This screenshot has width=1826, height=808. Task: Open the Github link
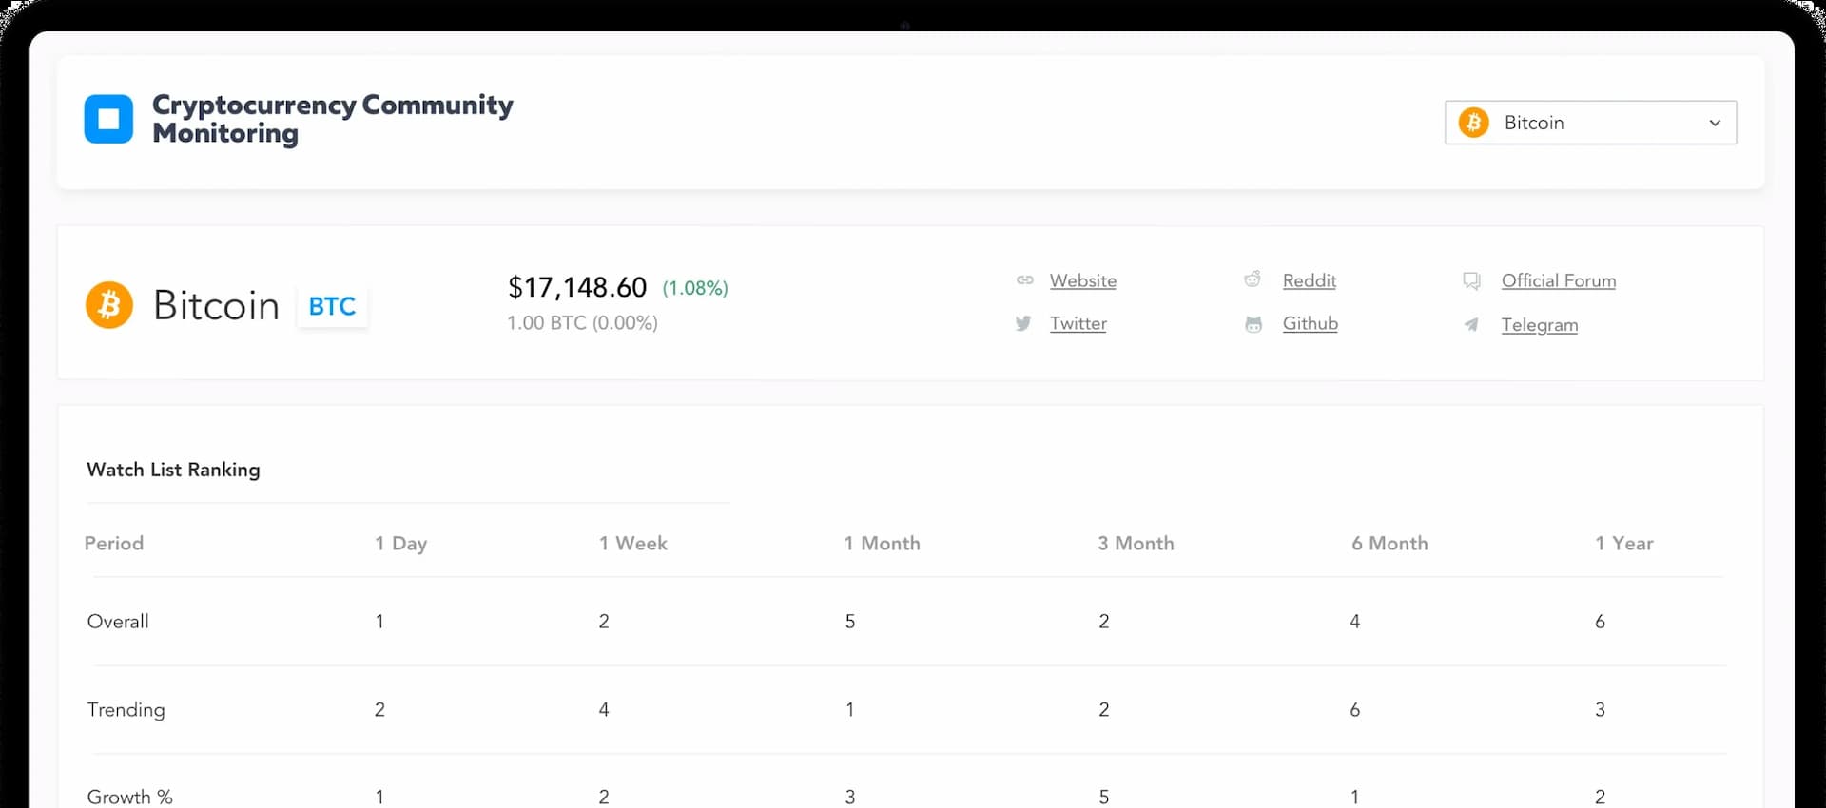coord(1310,323)
